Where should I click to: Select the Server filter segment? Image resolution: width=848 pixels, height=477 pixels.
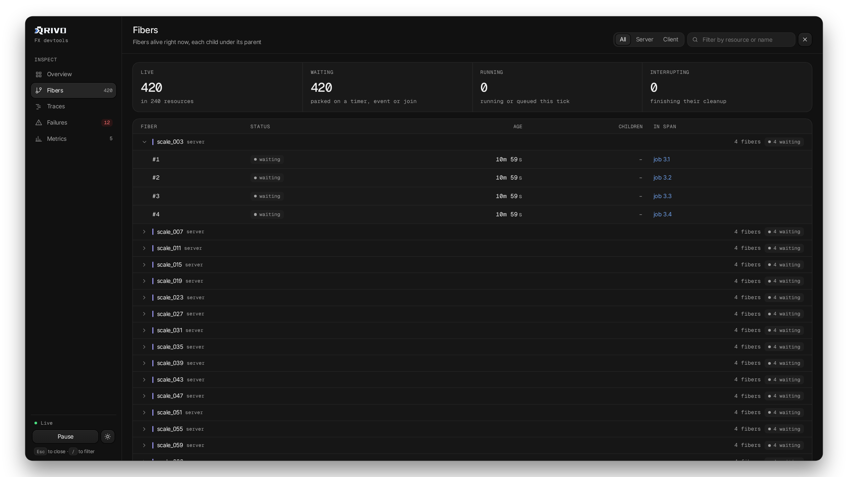point(645,39)
